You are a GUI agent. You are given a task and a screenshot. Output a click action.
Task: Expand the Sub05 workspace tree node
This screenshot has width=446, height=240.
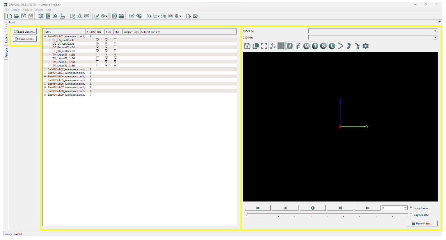tap(45, 80)
